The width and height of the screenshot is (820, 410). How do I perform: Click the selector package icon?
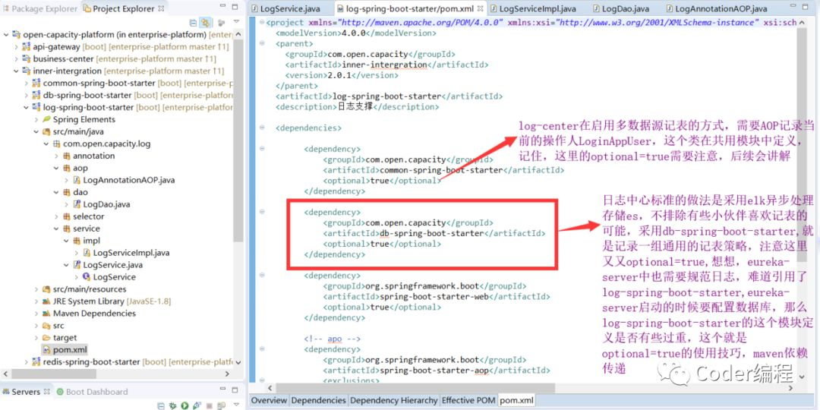(66, 216)
